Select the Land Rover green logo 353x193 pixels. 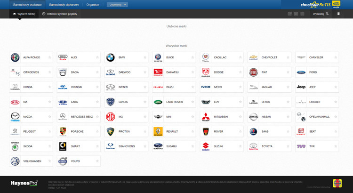158,102
